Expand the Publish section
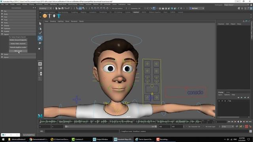Screen dimensions: 253x142 [18, 32]
